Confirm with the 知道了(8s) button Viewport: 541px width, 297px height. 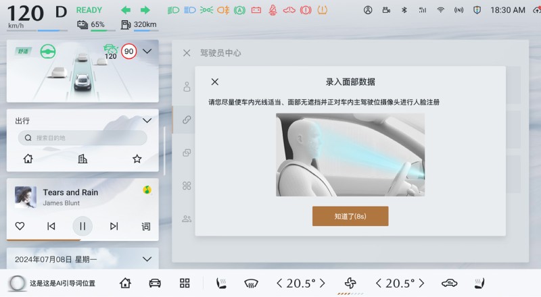coord(350,216)
